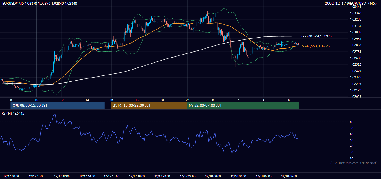Image resolution: width=381 pixels, height=179 pixels.
Task: Click the 12/17 10:00 time label
Action: 37,176
